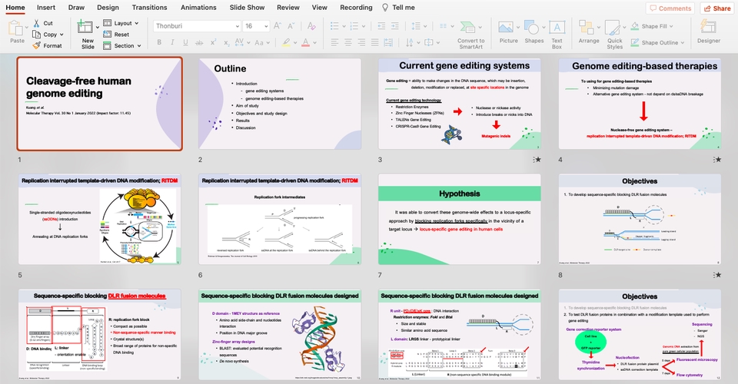Click the Tell me search box
738x384 pixels.
click(398, 8)
